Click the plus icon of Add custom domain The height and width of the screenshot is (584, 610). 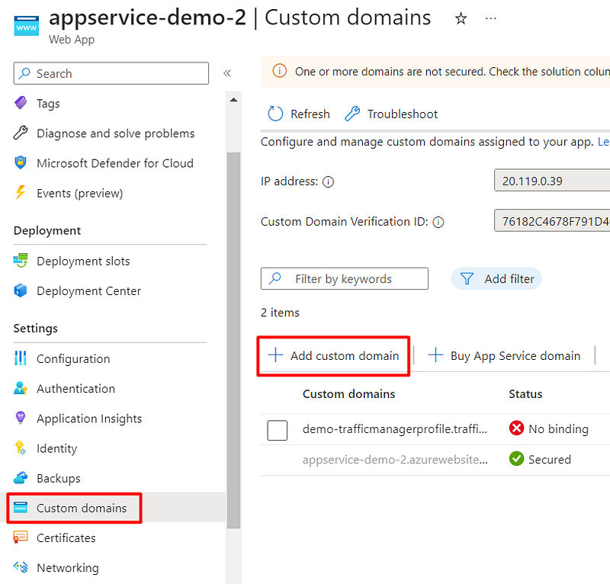[275, 355]
